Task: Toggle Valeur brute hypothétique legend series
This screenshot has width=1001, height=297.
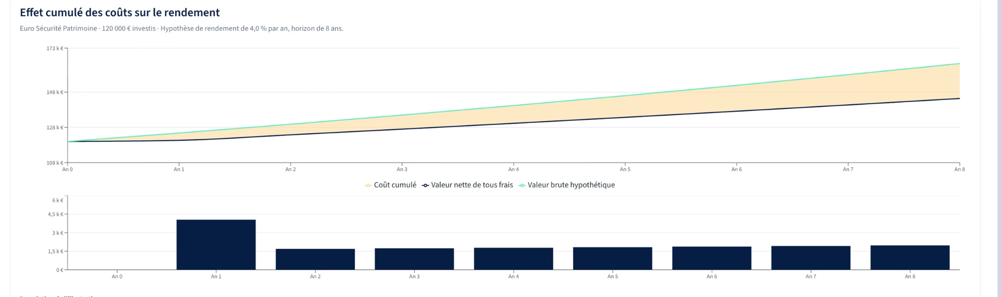Action: (x=567, y=185)
